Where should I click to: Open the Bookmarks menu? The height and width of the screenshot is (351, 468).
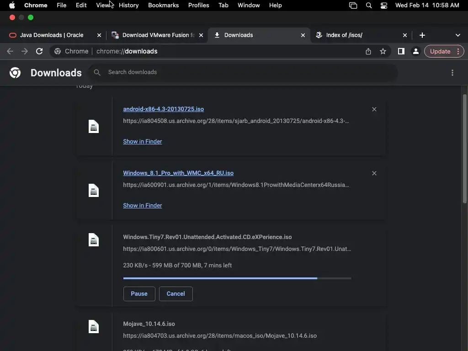click(x=163, y=5)
